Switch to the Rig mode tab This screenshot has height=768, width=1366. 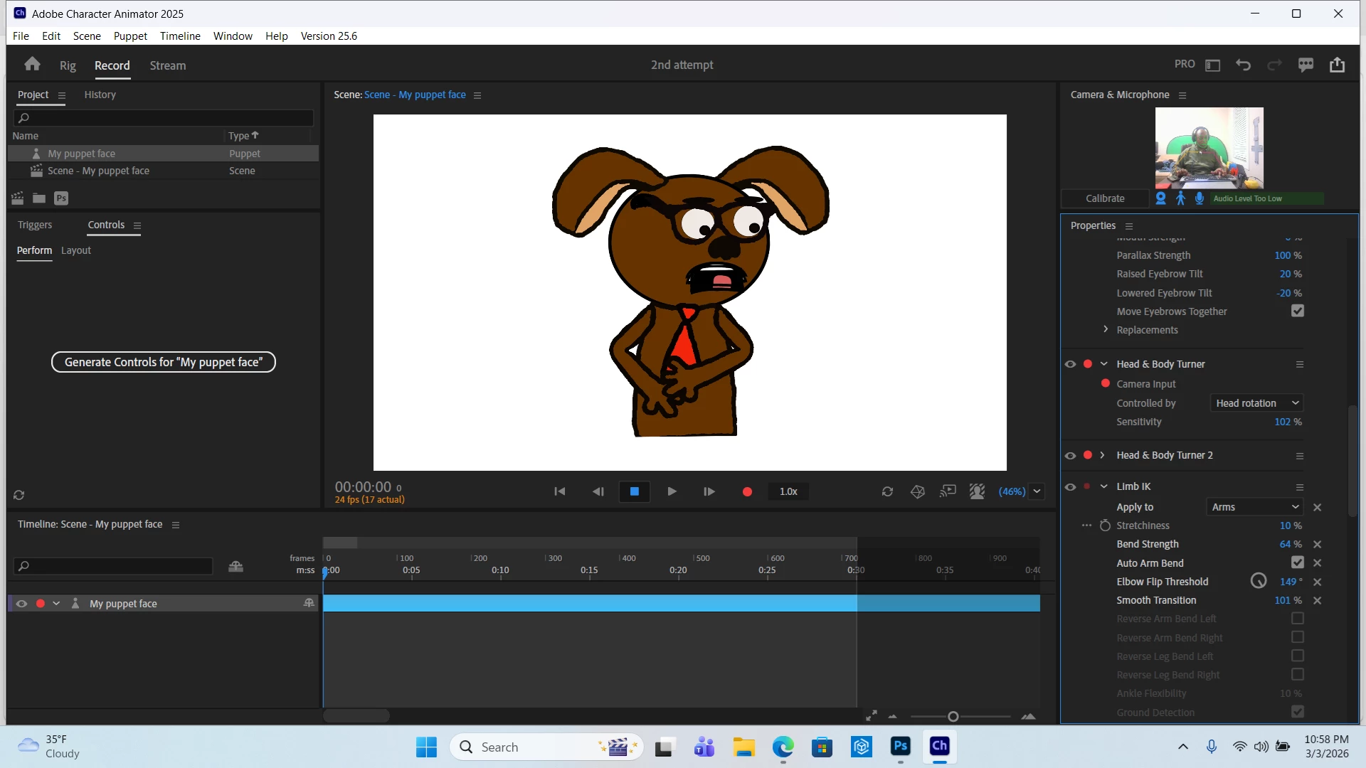click(68, 65)
